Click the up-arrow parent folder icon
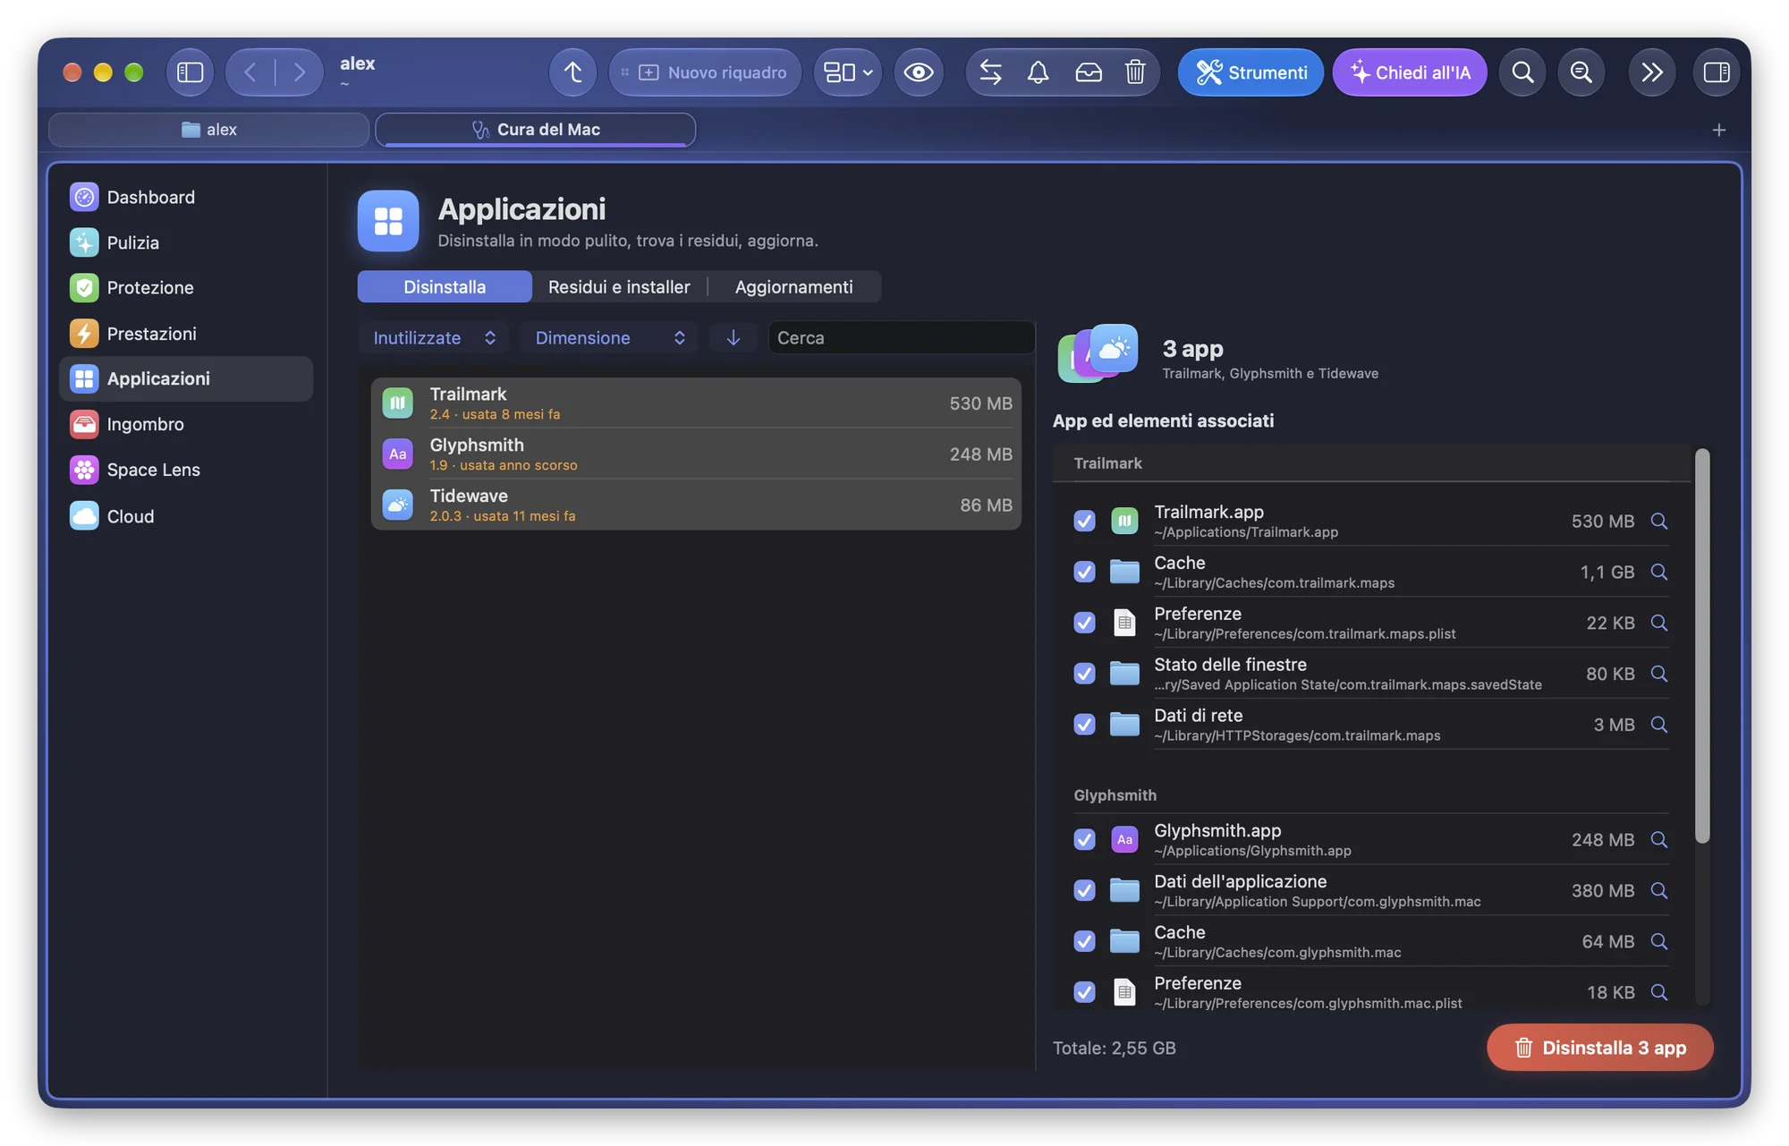Viewport: 1789px width, 1146px height. 572,72
